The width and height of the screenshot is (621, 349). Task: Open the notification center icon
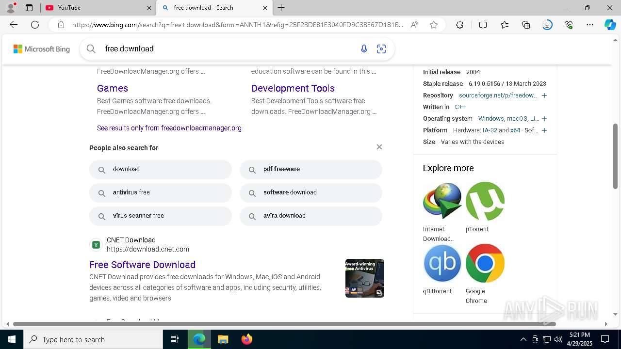(x=605, y=339)
